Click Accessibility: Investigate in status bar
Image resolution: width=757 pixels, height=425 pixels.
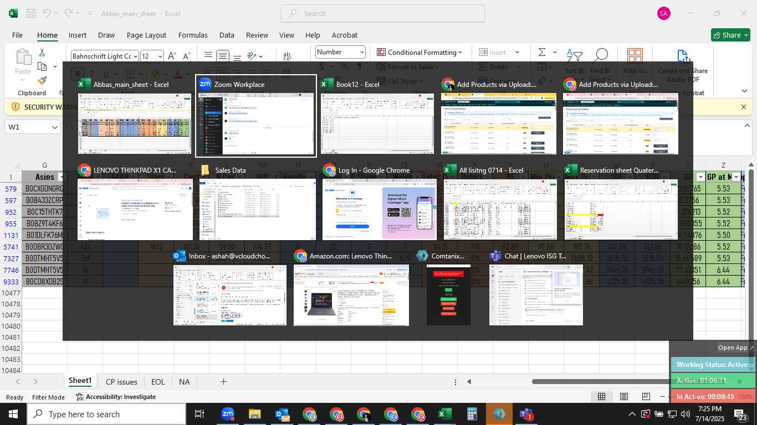pos(115,397)
